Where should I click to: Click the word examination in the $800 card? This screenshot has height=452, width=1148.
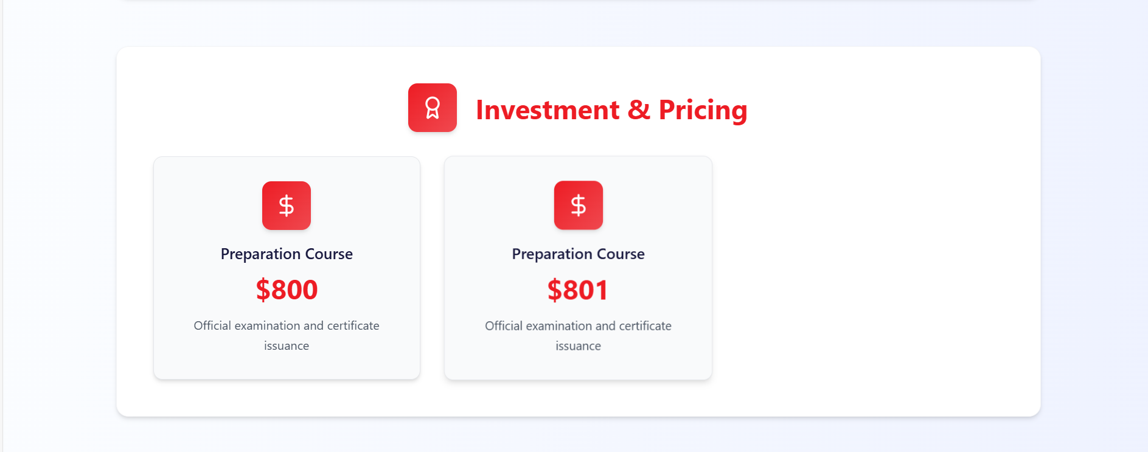pos(267,325)
